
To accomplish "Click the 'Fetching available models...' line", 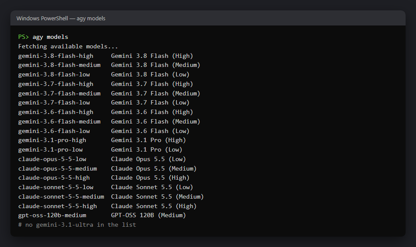I will pos(68,47).
